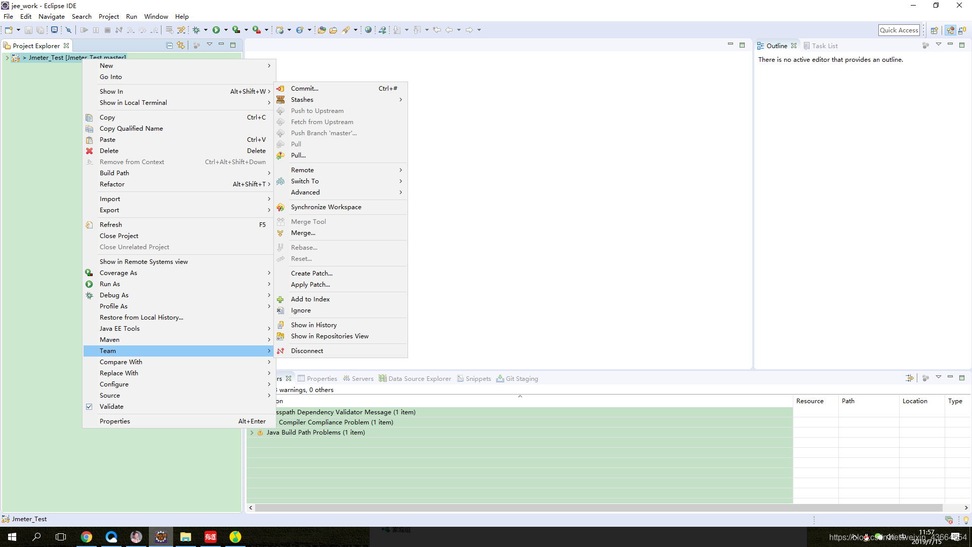Viewport: 972px width, 547px height.
Task: Click the Open Task toolbar icon
Action: coord(333,30)
